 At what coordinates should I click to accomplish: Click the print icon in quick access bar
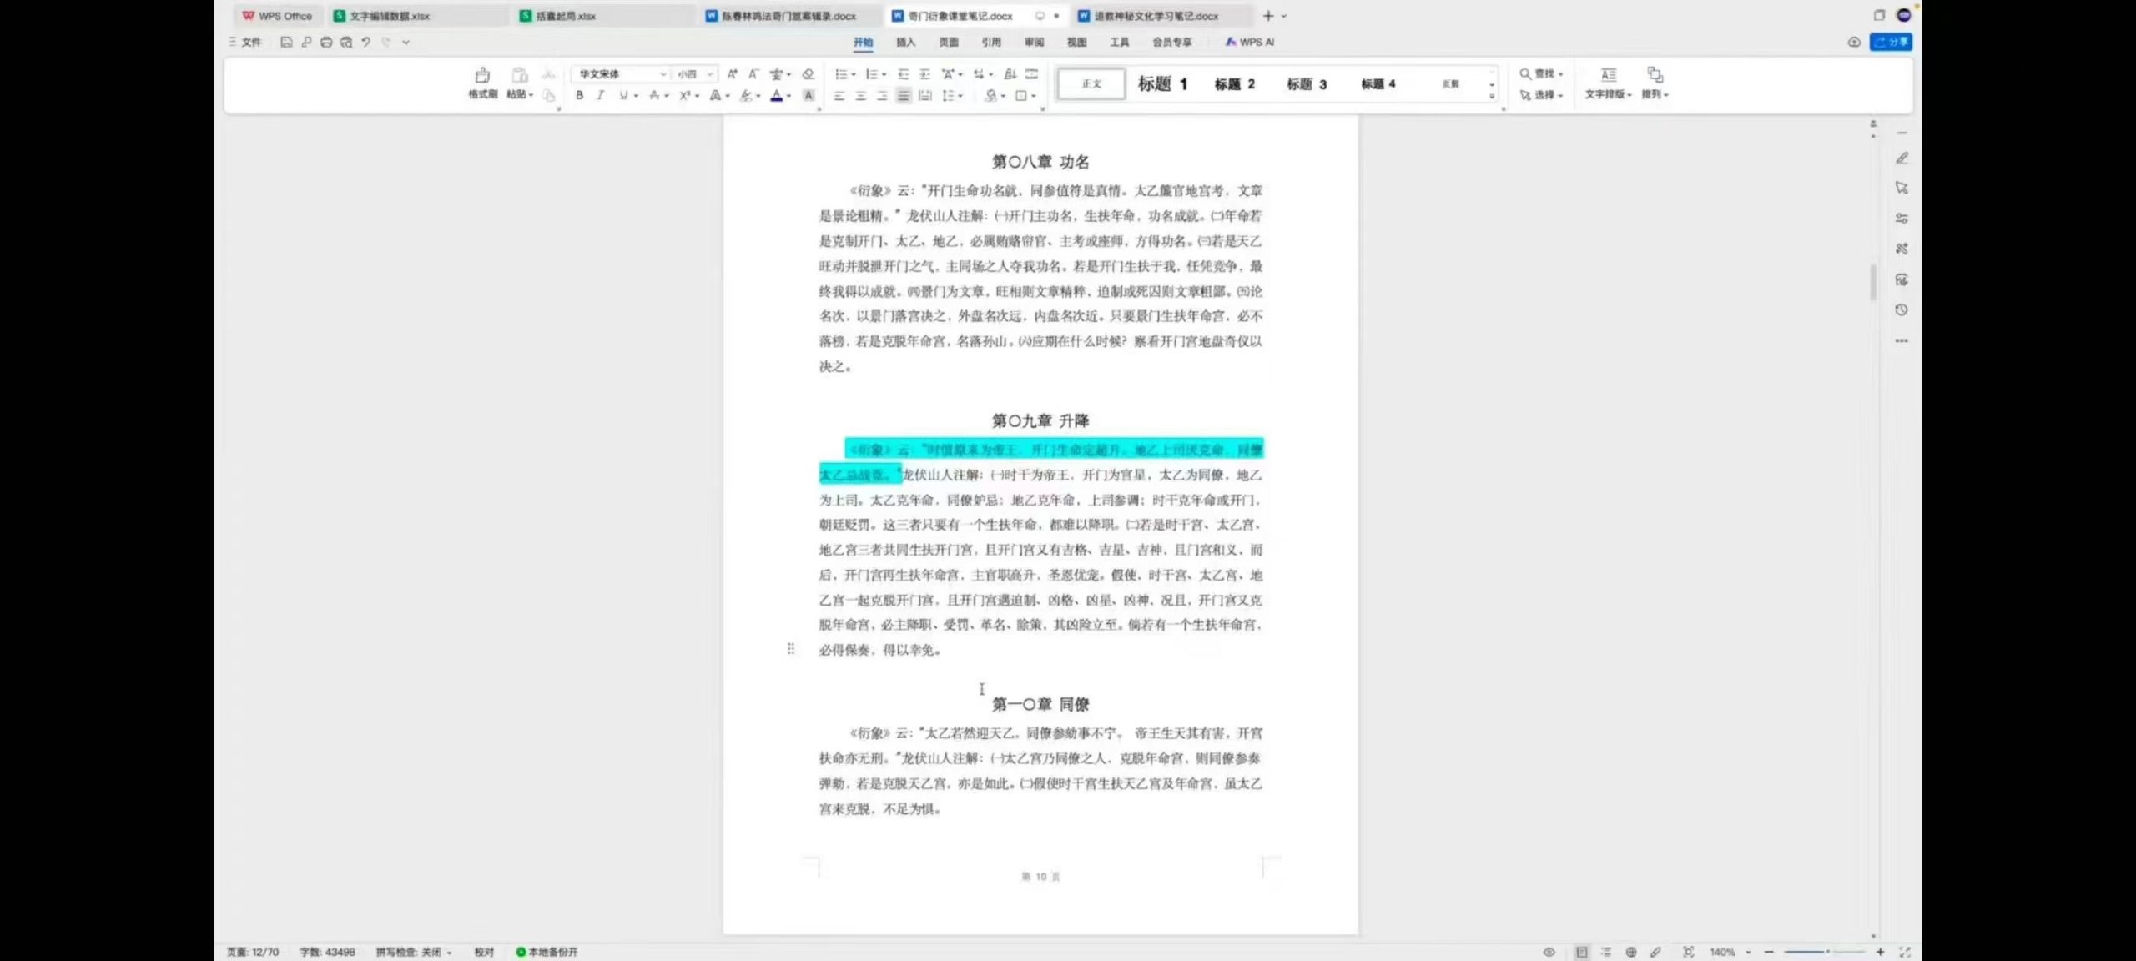326,42
